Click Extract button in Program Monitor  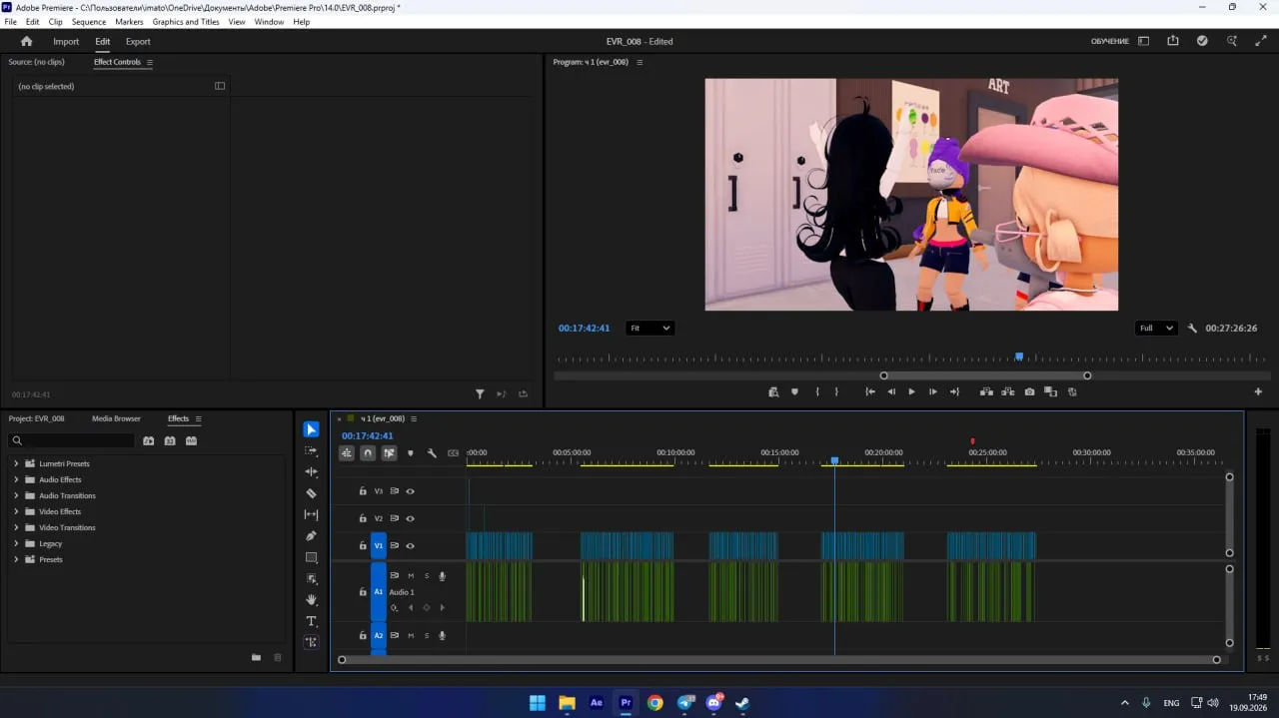point(1008,392)
